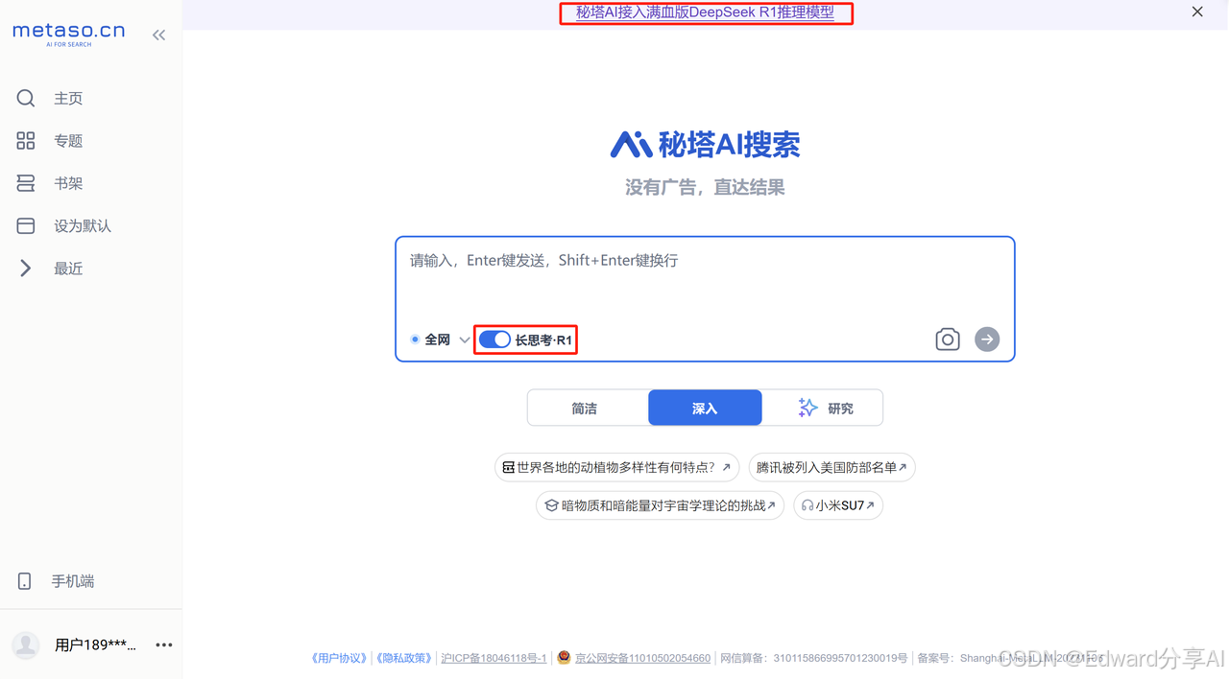Click the window icon next to 设为默认
The height and width of the screenshot is (679, 1229).
[26, 225]
